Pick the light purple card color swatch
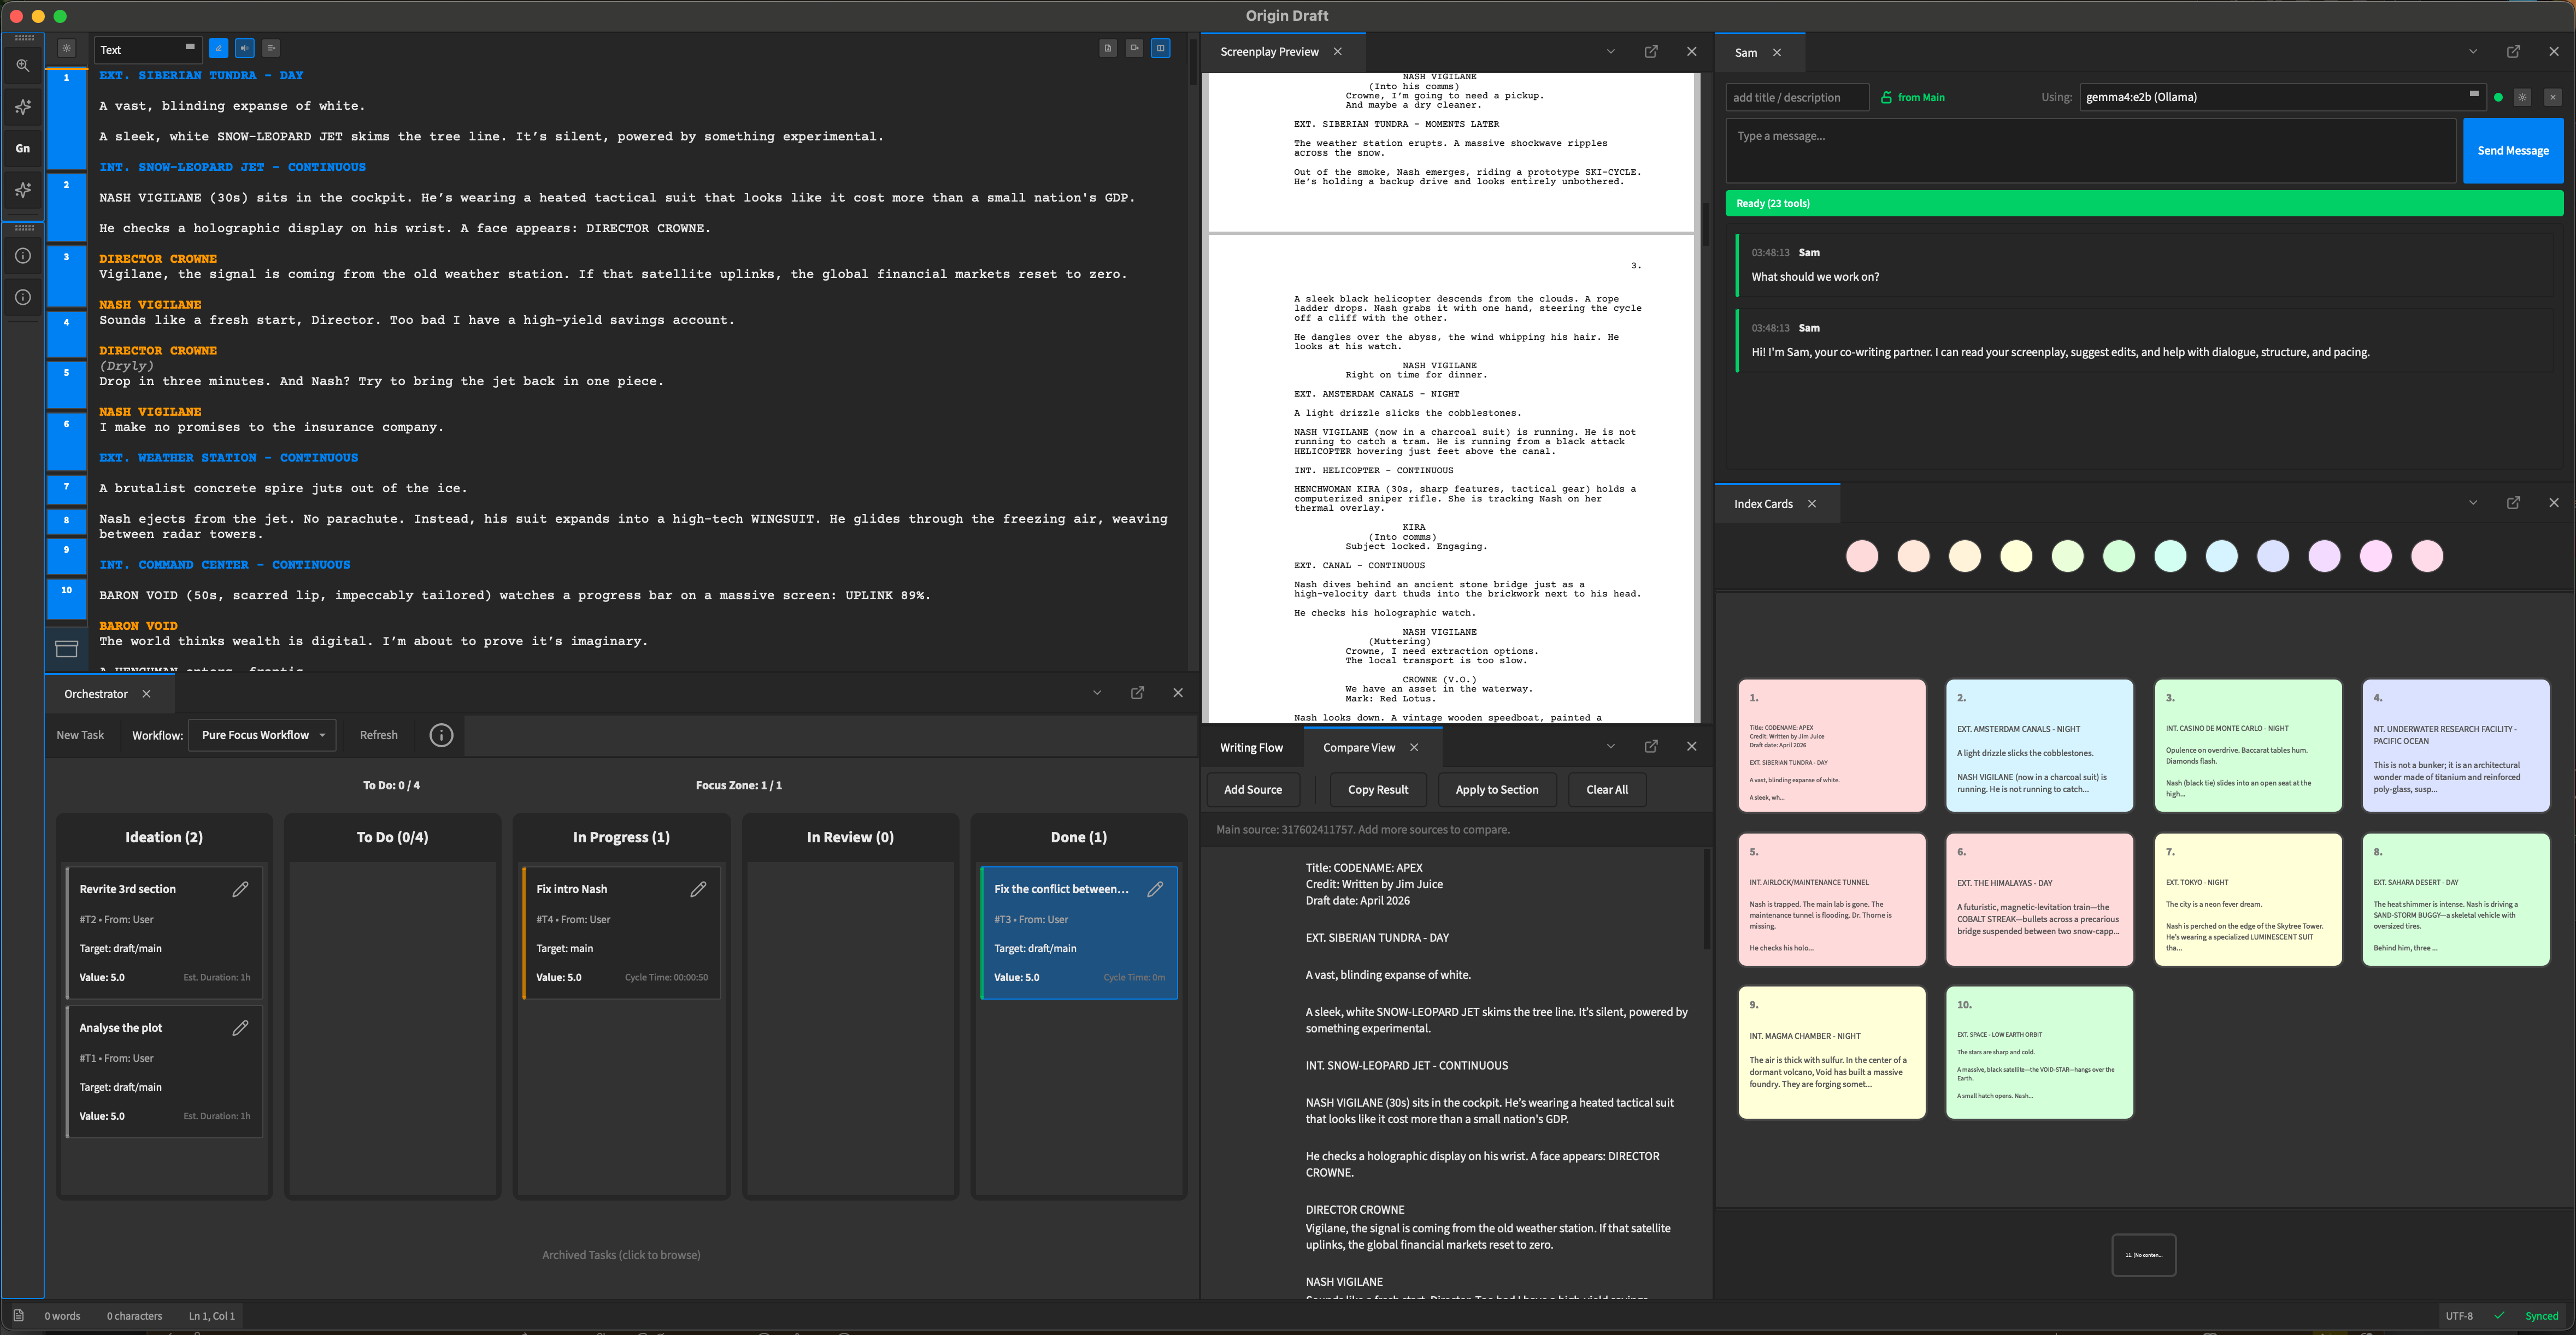The image size is (2576, 1335). (x=2324, y=556)
